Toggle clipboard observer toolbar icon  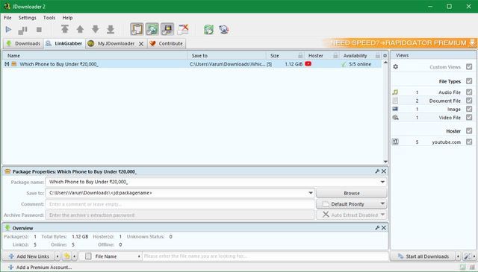point(137,29)
